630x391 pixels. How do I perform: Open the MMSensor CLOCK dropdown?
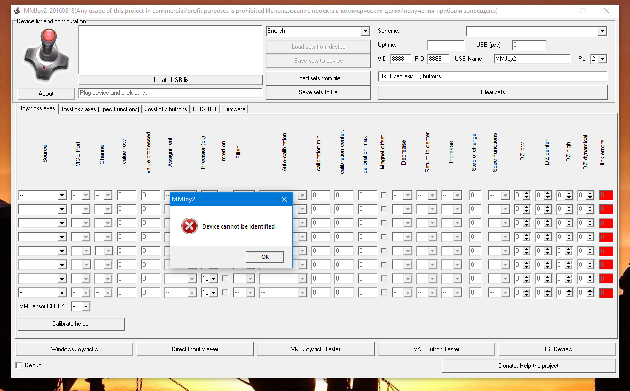(80, 306)
